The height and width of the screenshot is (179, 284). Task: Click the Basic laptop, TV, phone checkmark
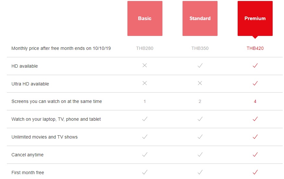click(145, 119)
